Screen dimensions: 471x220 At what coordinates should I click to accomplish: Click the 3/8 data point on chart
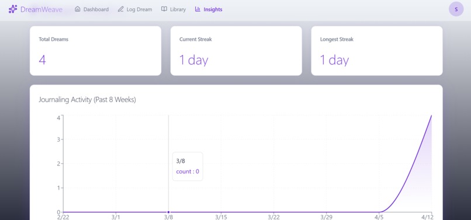[x=168, y=212]
